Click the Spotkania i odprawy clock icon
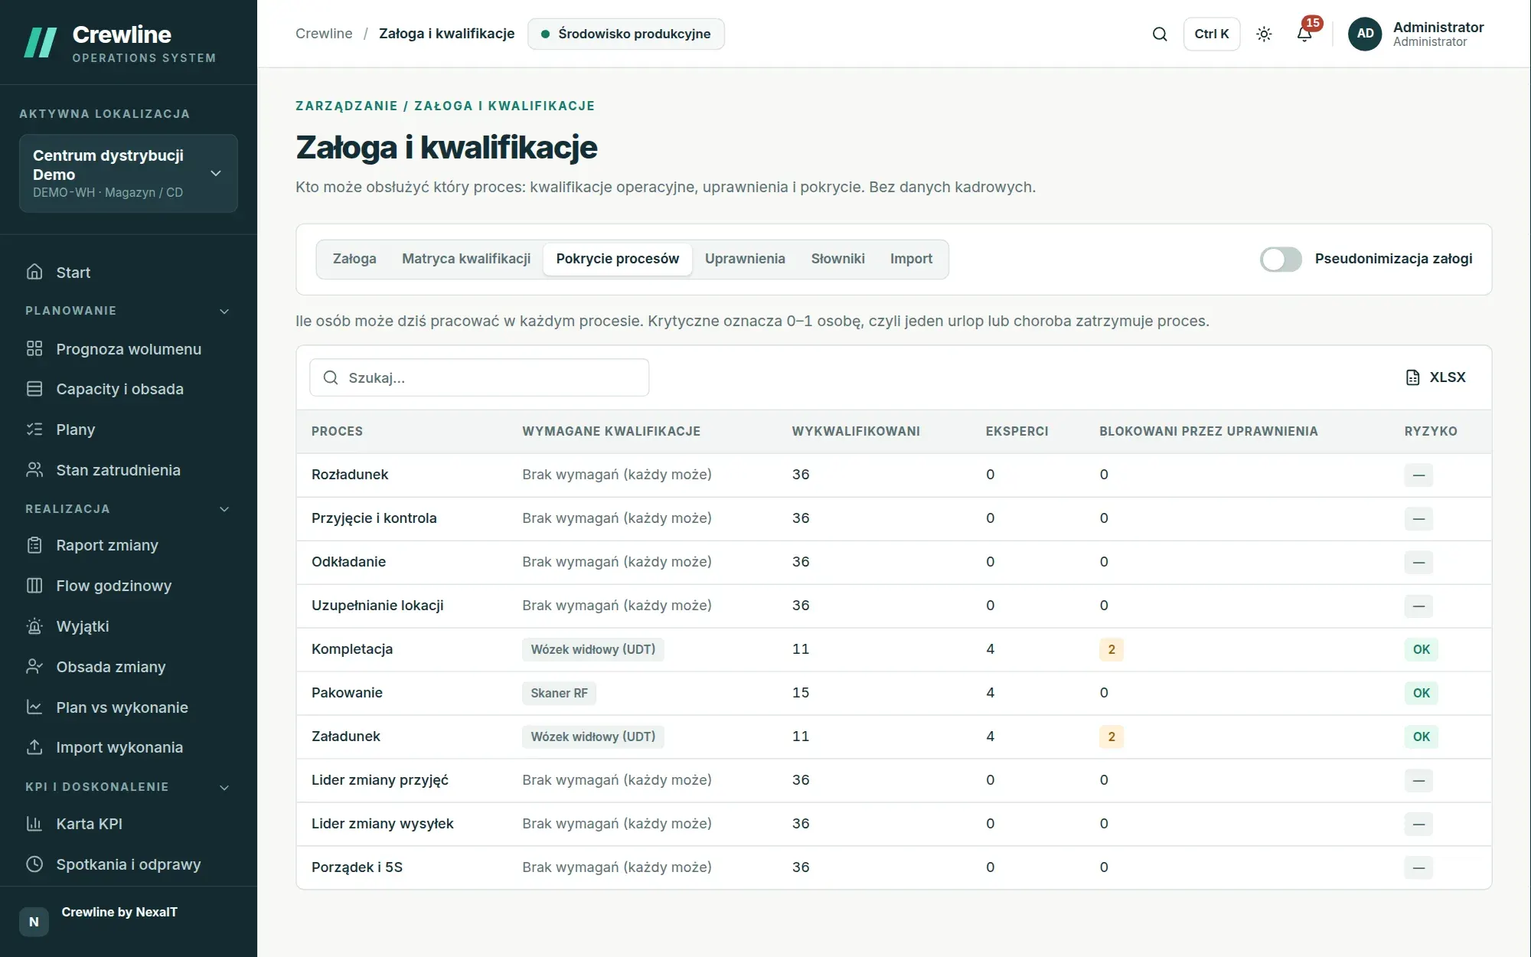1531x957 pixels. coord(34,864)
